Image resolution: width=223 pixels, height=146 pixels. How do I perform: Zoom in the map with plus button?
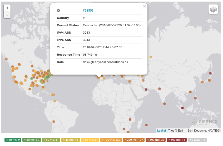pyautogui.click(x=7, y=8)
